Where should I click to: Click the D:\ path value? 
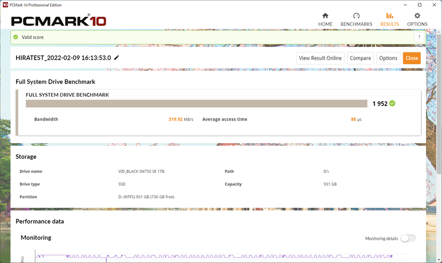tap(326, 171)
